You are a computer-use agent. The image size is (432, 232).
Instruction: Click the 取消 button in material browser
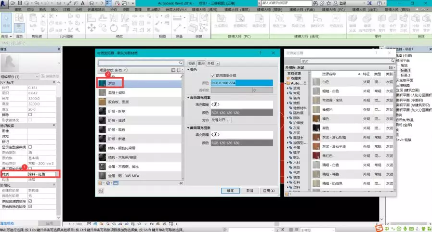pyautogui.click(x=249, y=191)
